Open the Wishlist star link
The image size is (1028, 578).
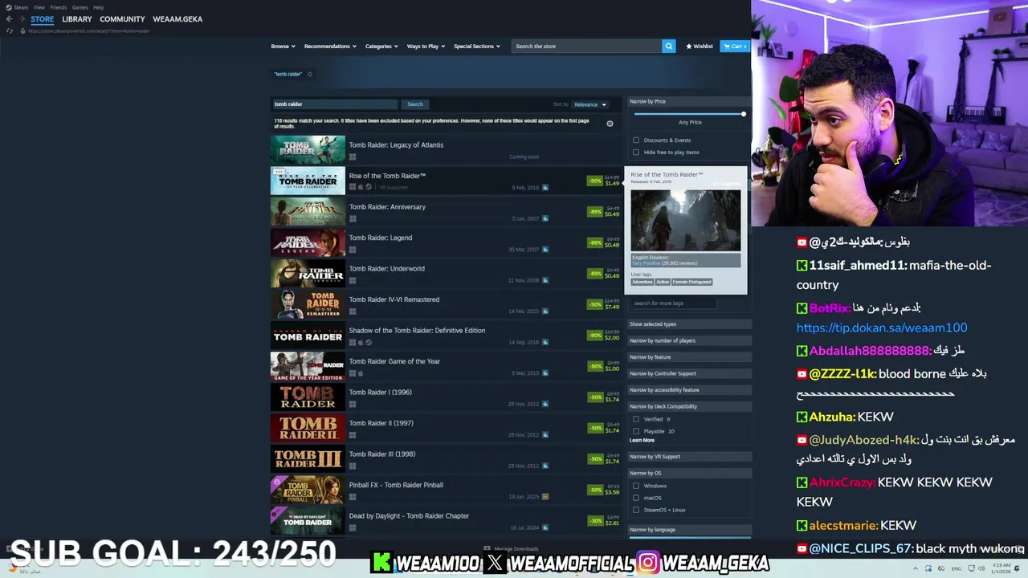click(700, 46)
